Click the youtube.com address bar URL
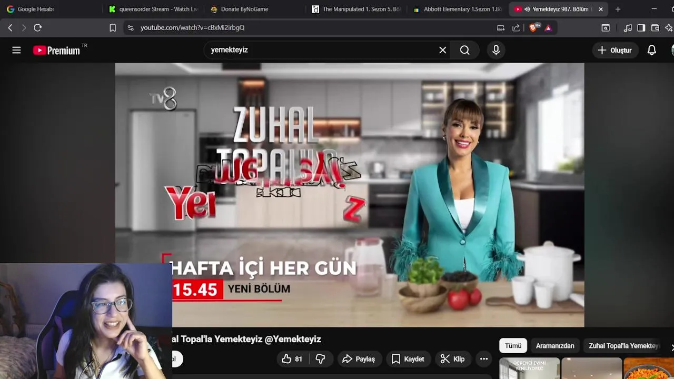This screenshot has height=379, width=674. tap(192, 28)
